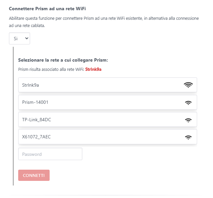Choose the Prism-14001 network entry
Viewport: 213px width, 198px height.
(x=107, y=102)
